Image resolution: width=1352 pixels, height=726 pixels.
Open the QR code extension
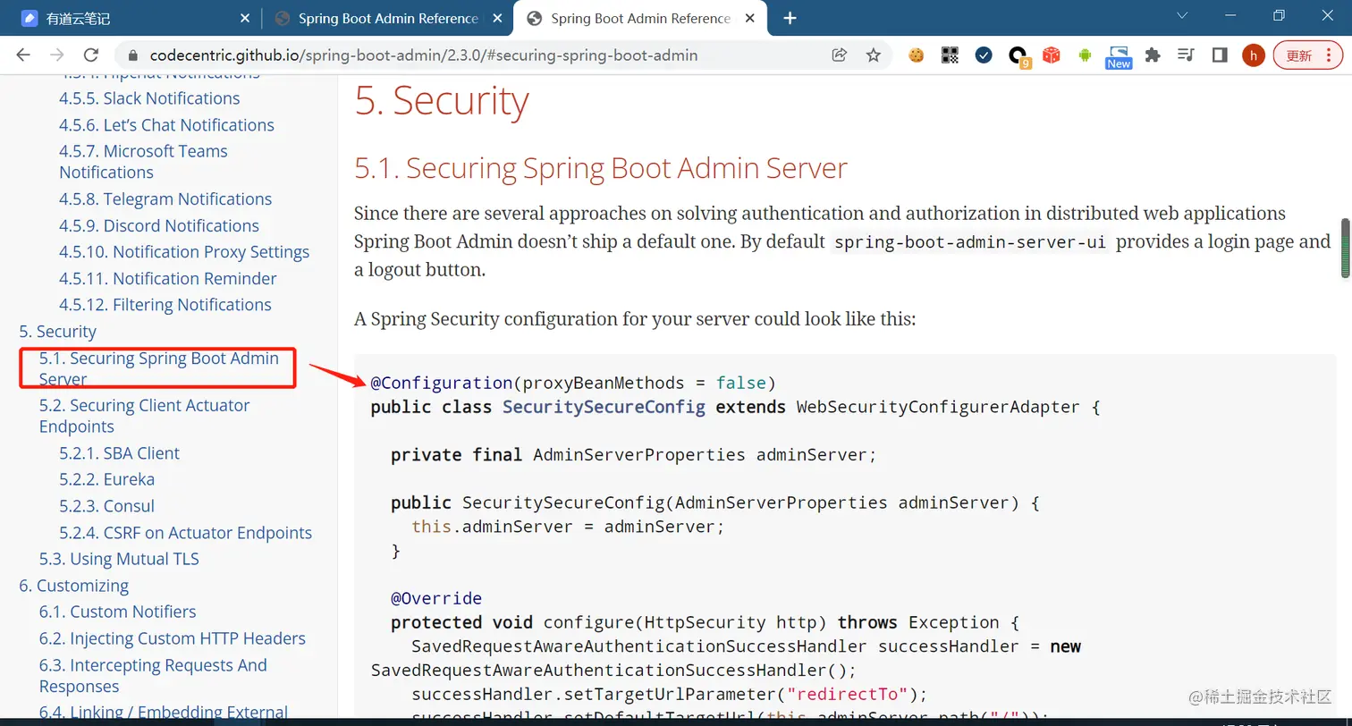tap(950, 55)
